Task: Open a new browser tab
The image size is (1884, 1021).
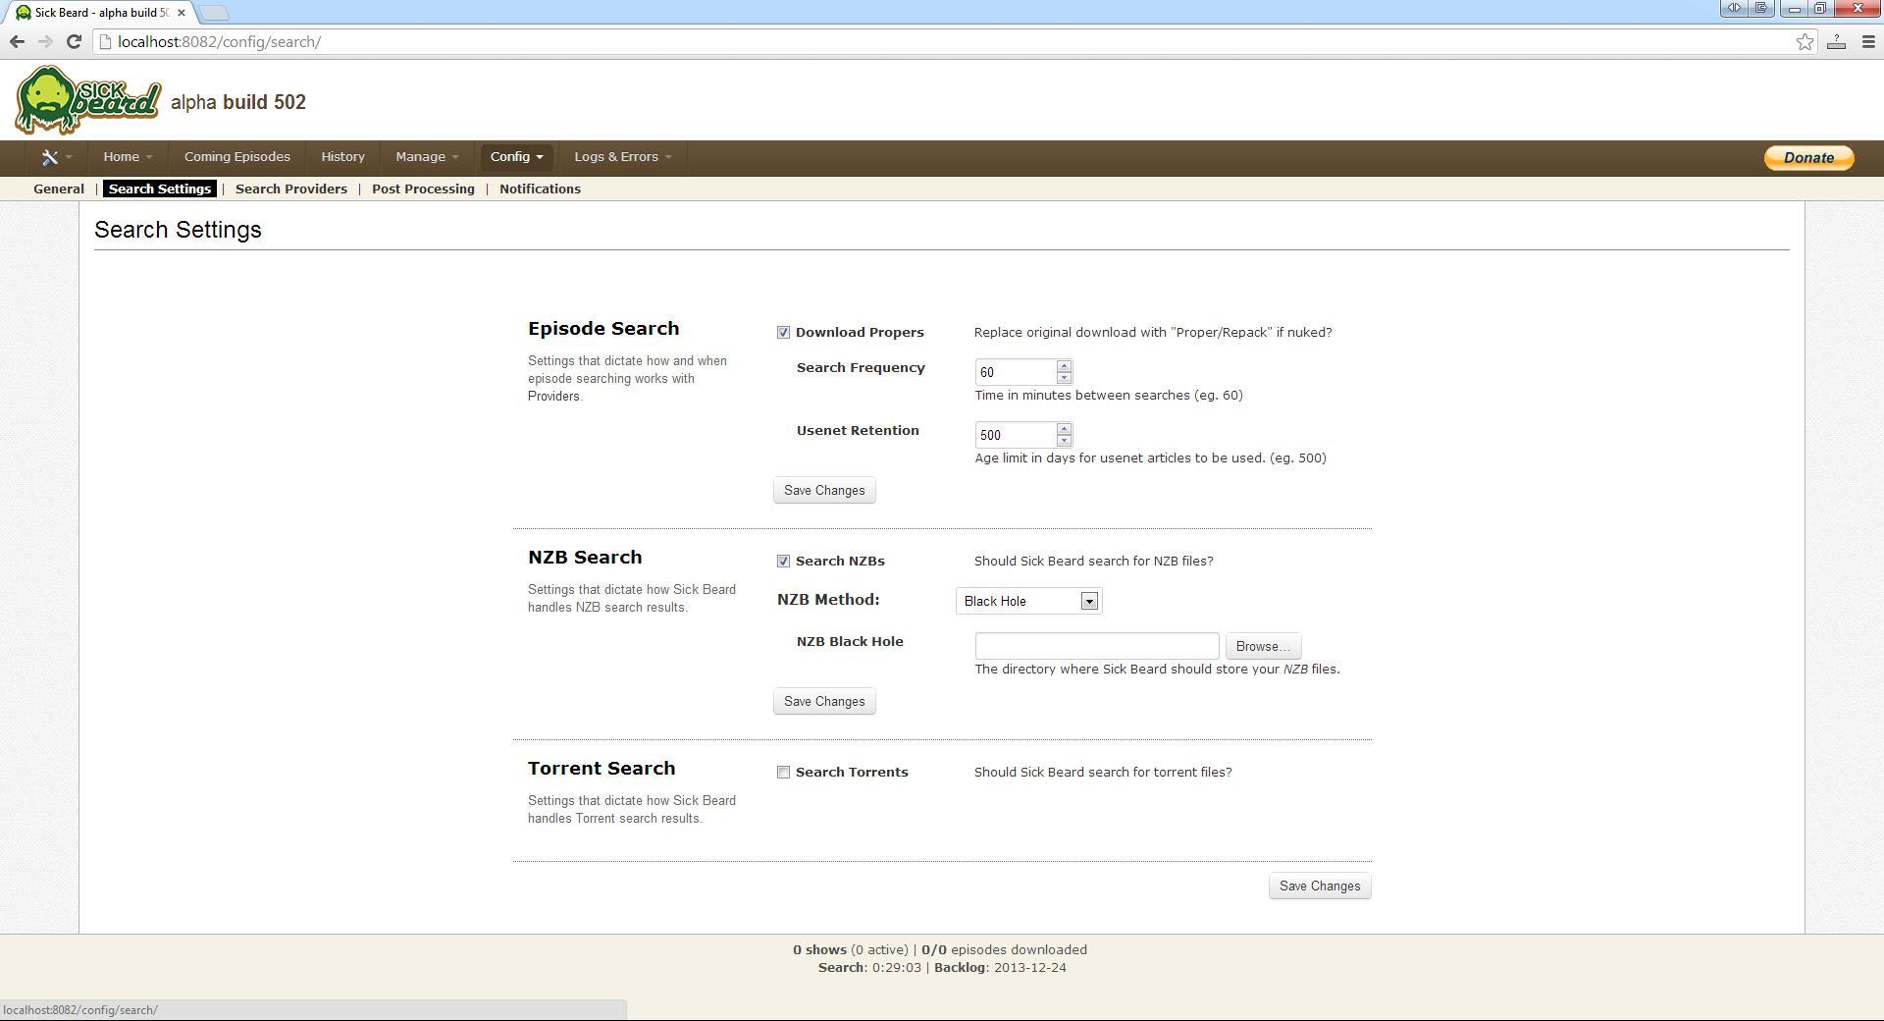Action: coord(214,13)
